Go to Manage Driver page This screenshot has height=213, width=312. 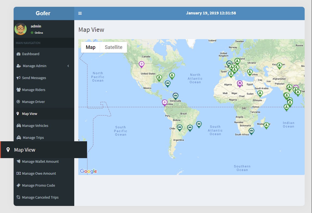[33, 102]
